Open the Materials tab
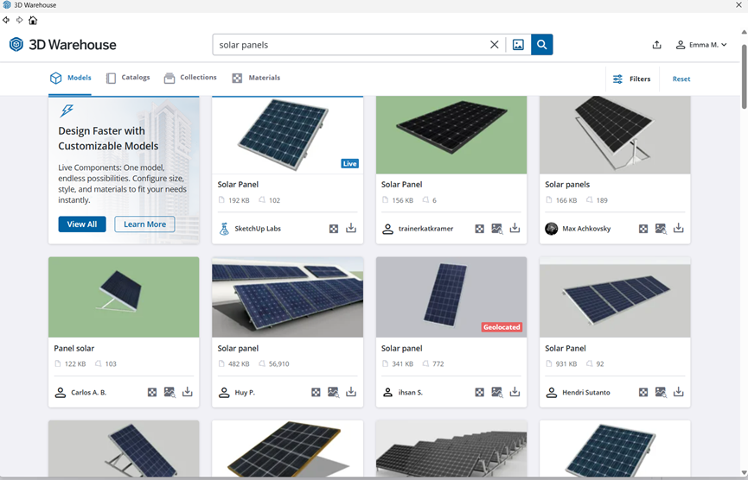Image resolution: width=748 pixels, height=480 pixels. [x=256, y=78]
